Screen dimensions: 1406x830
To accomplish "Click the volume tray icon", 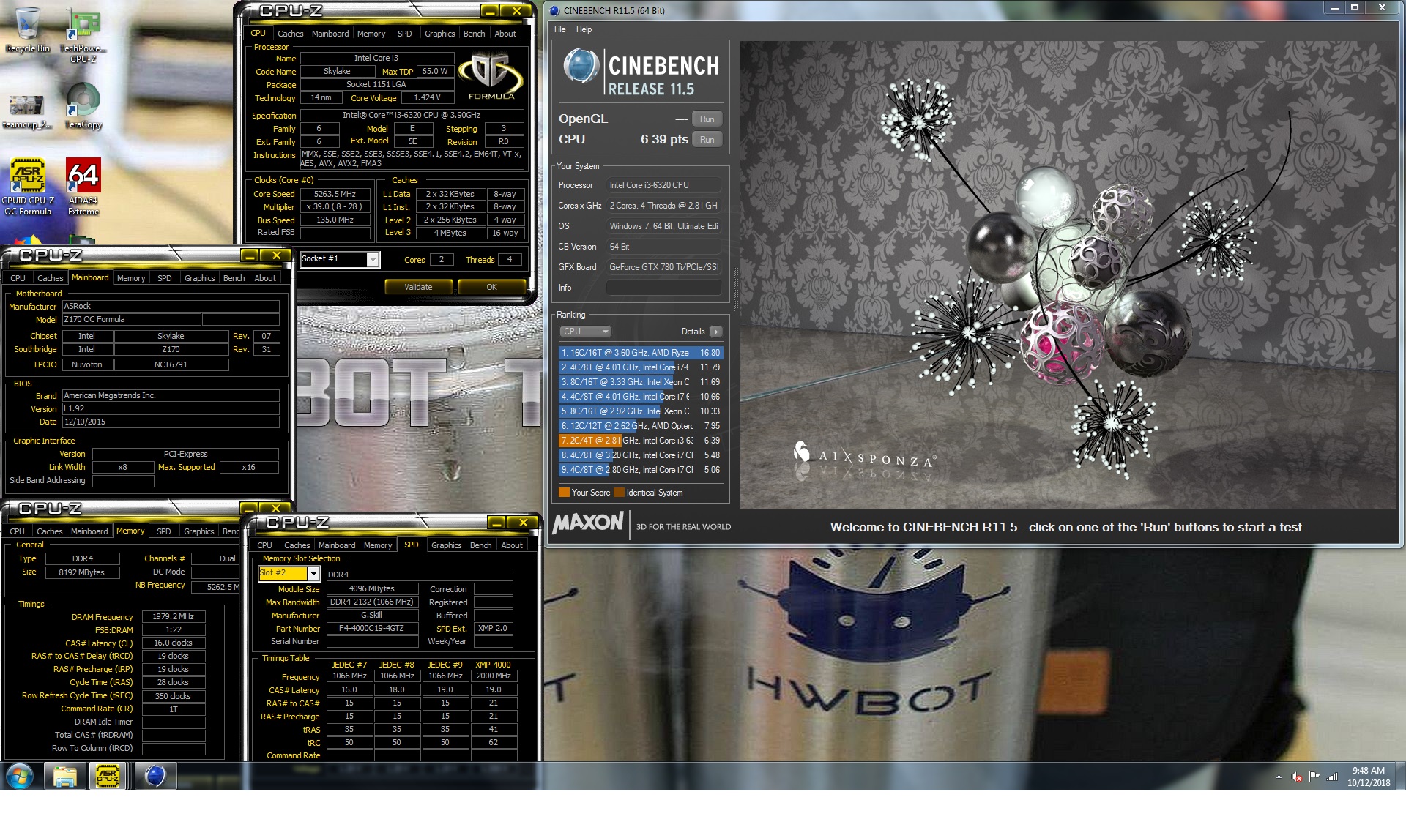I will pyautogui.click(x=1297, y=777).
